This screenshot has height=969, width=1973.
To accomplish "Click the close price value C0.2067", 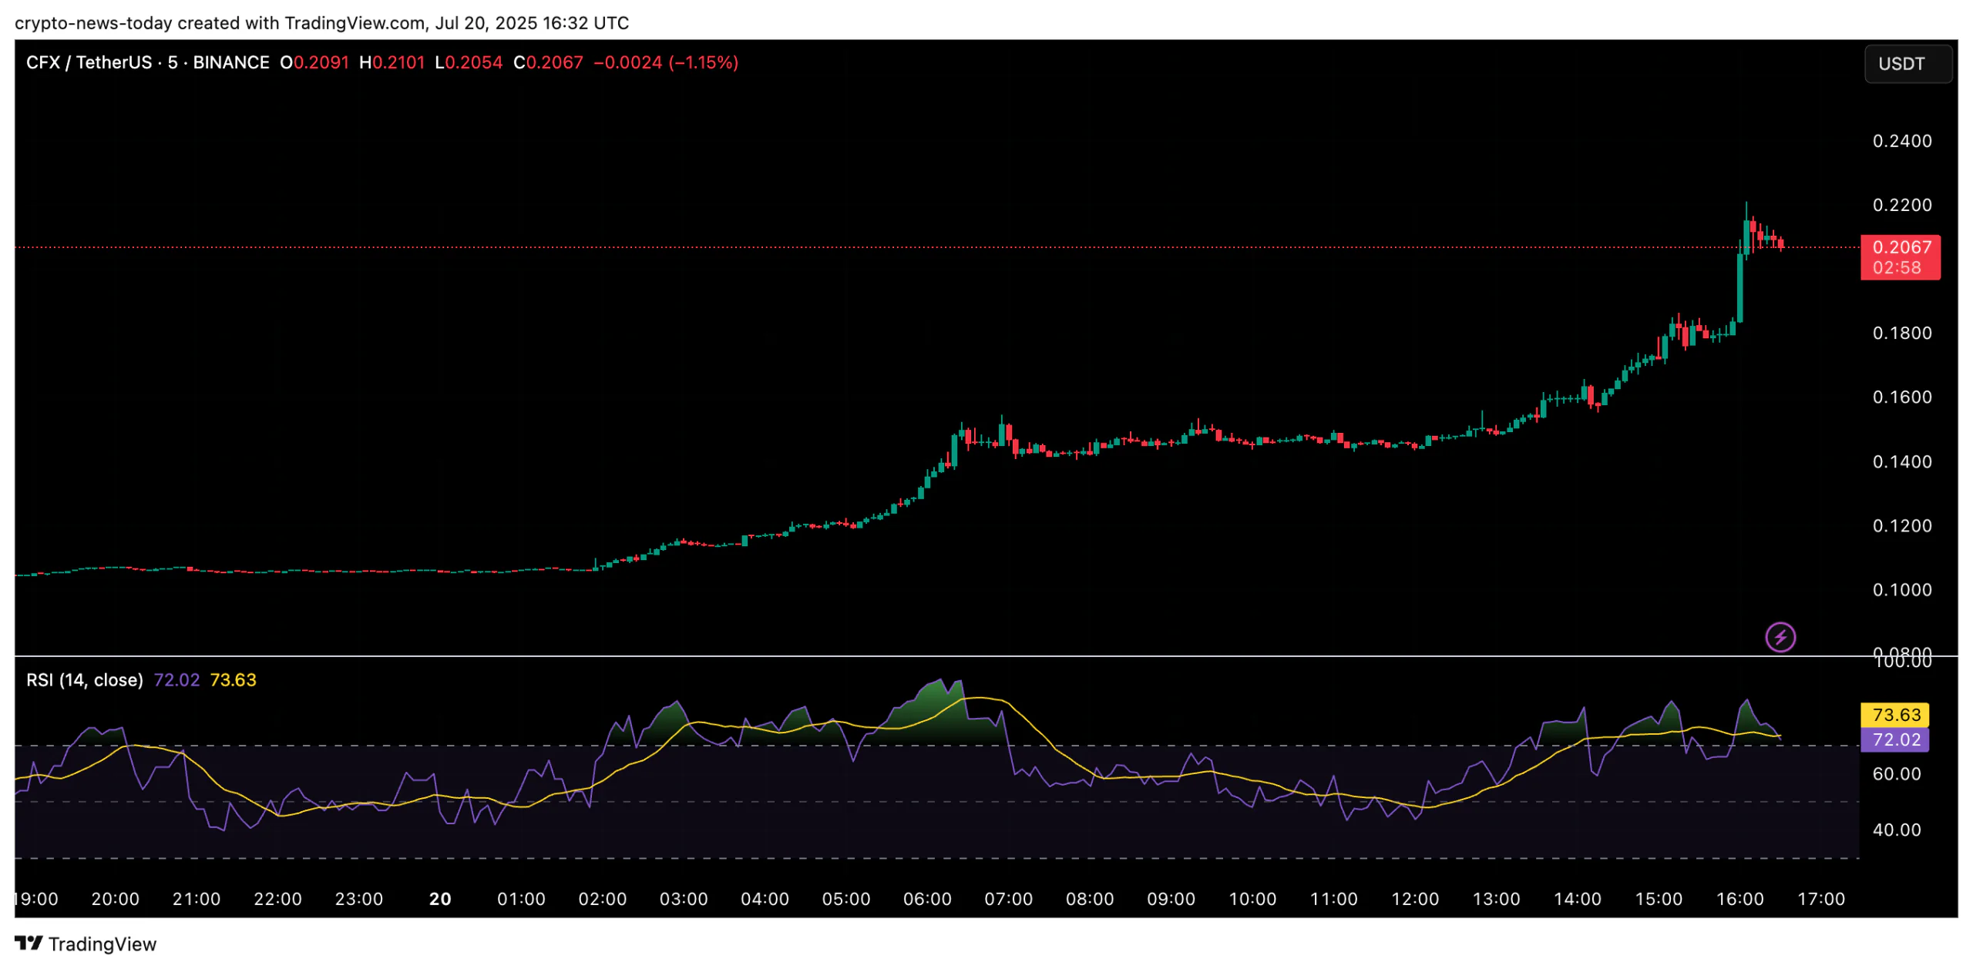I will coord(548,62).
